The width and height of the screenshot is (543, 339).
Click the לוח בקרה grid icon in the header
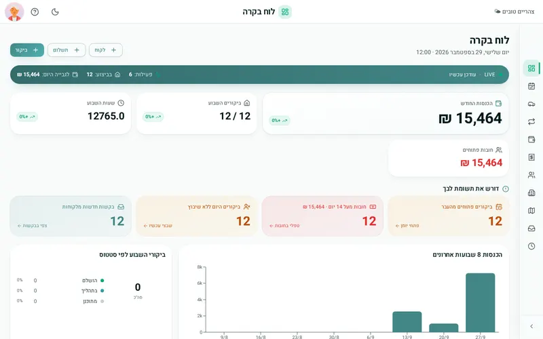pyautogui.click(x=285, y=12)
